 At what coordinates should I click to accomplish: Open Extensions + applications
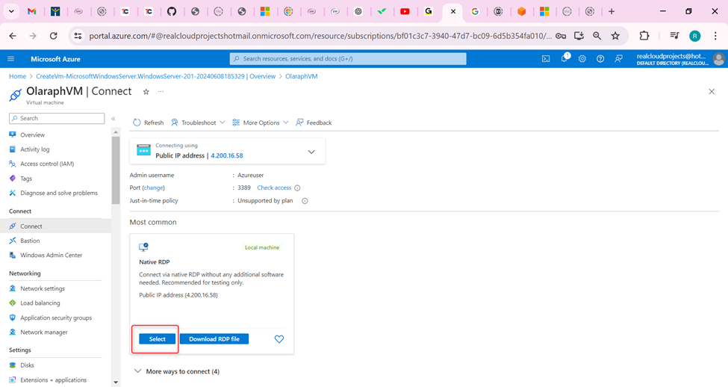[54, 380]
